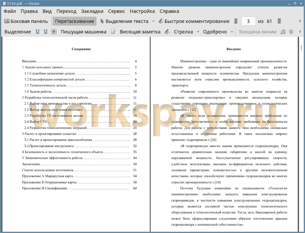The width and height of the screenshot is (305, 233).
Task: Open the Настройка menu
Action: tap(142, 11)
